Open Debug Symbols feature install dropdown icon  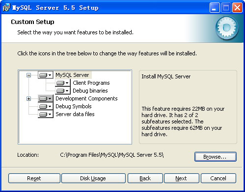(46, 106)
